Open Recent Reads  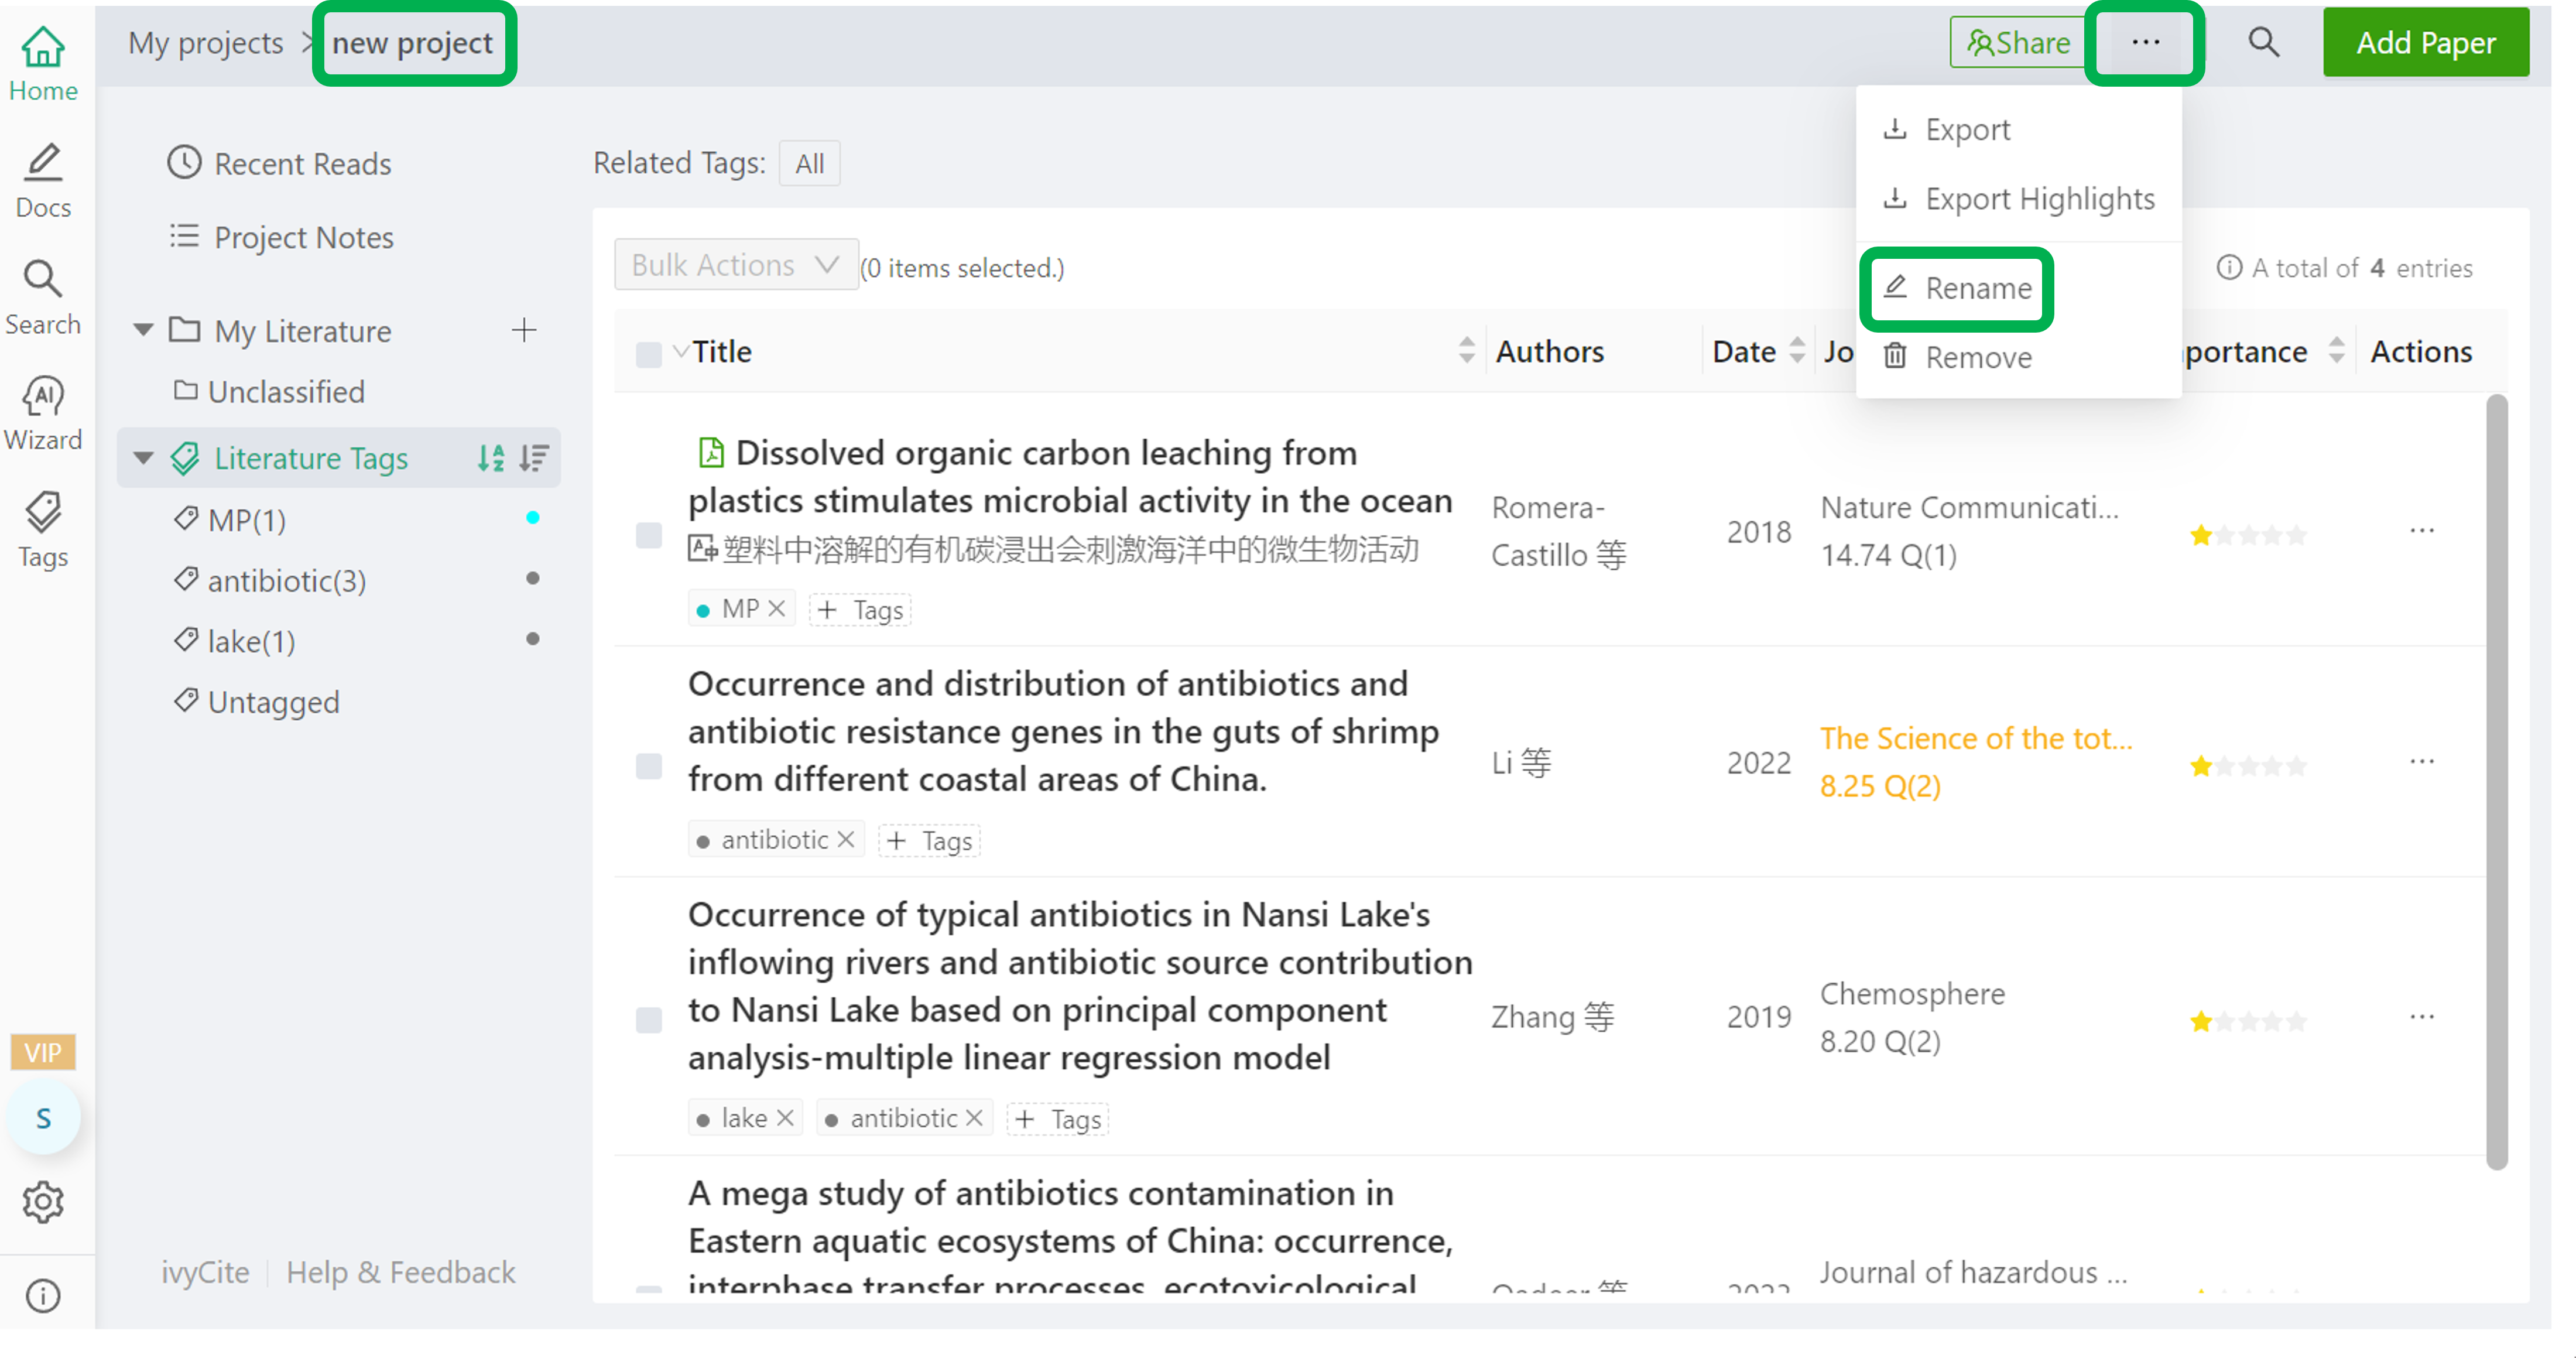[x=279, y=163]
